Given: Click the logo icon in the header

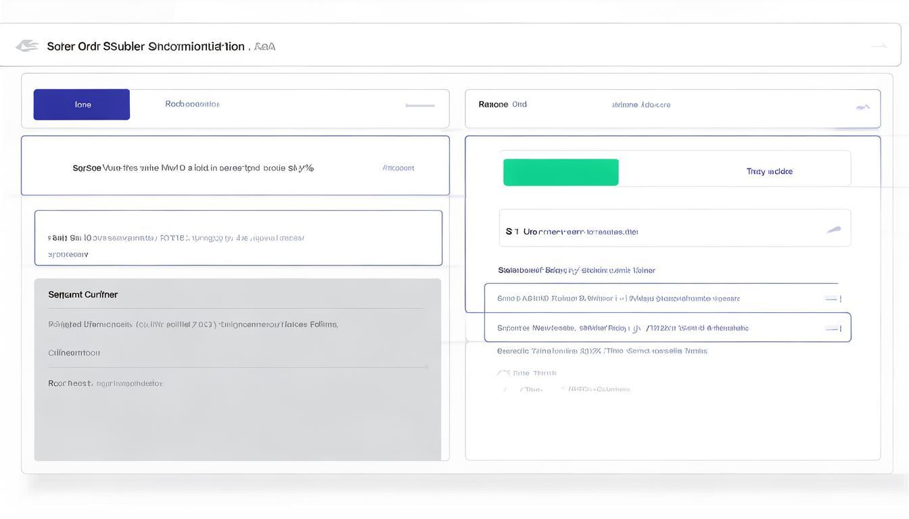Looking at the screenshot, I should pos(27,46).
